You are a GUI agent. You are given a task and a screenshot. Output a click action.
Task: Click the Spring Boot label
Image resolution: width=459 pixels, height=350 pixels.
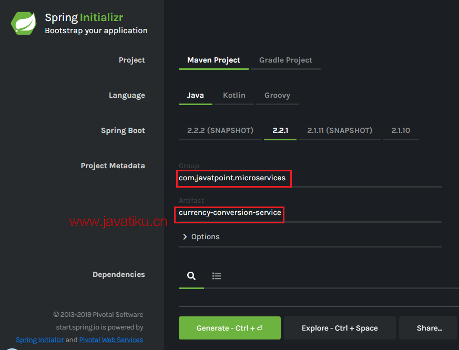click(123, 130)
